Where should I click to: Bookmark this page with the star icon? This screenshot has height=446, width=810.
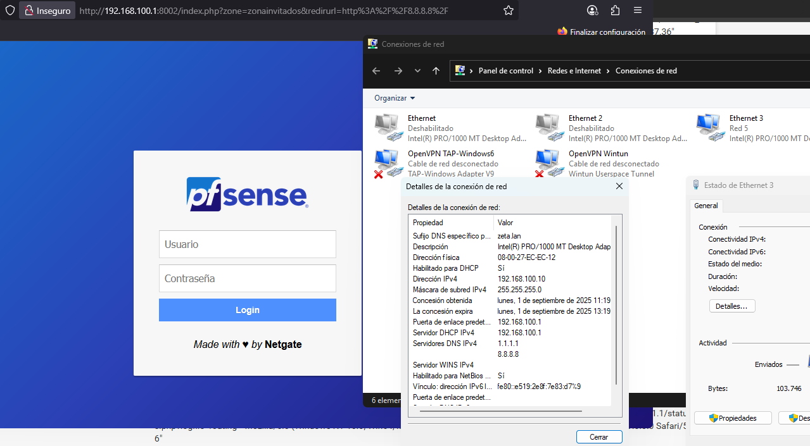pos(508,10)
